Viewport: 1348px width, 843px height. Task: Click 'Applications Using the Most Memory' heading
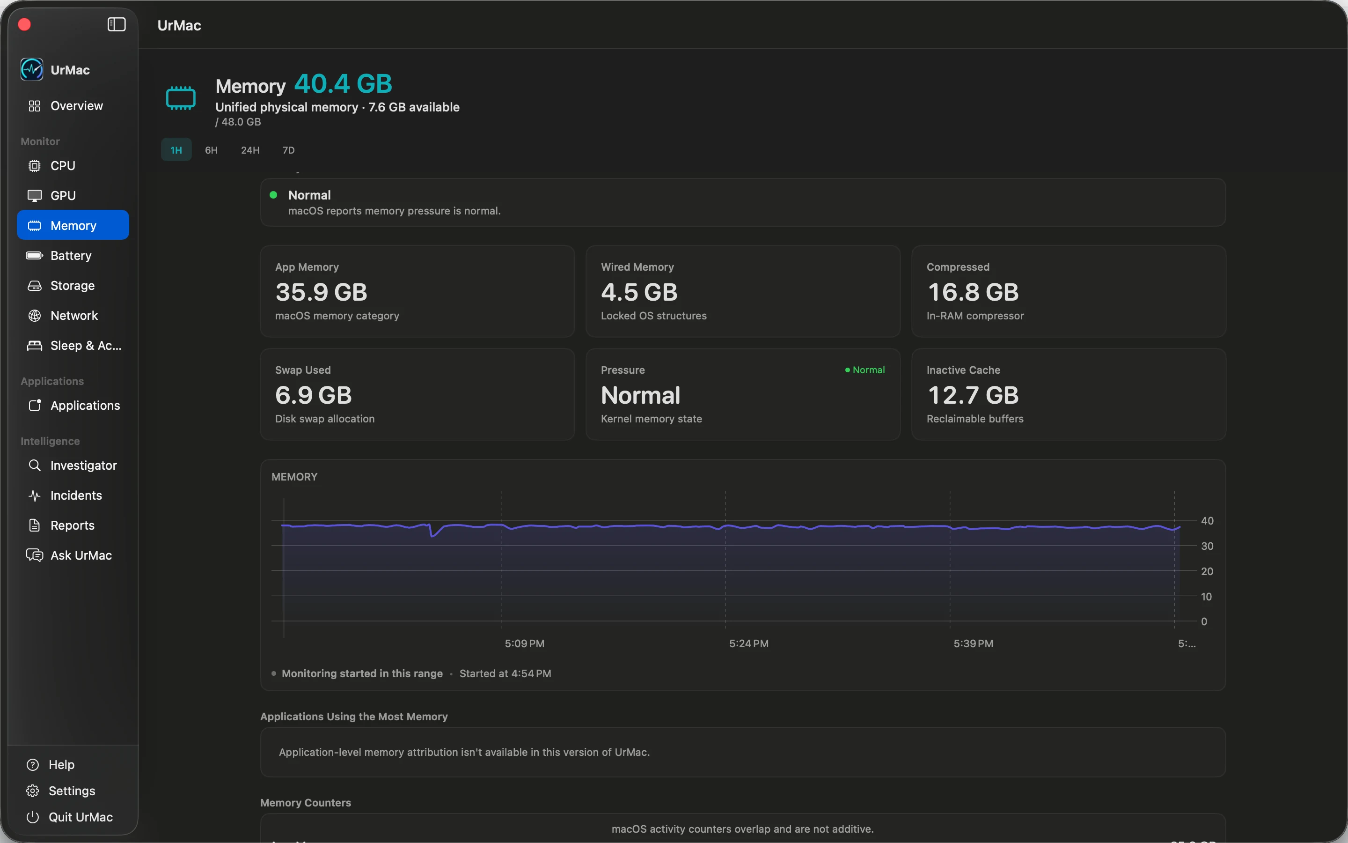click(354, 717)
